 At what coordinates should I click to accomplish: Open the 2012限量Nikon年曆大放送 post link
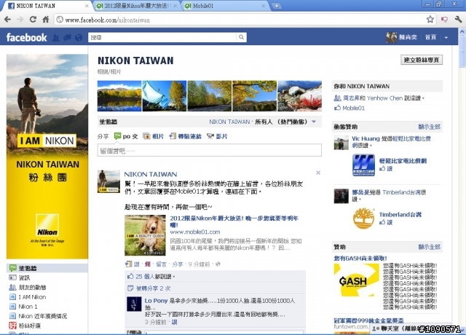click(234, 221)
